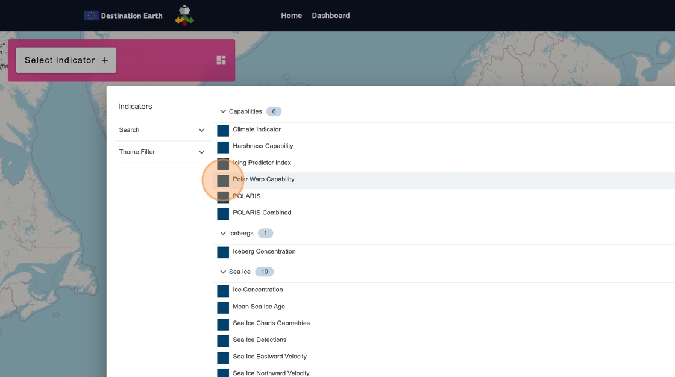Select the Sea Ice Eastward Velocity entry
Screen dimensions: 675x377
pyautogui.click(x=269, y=357)
